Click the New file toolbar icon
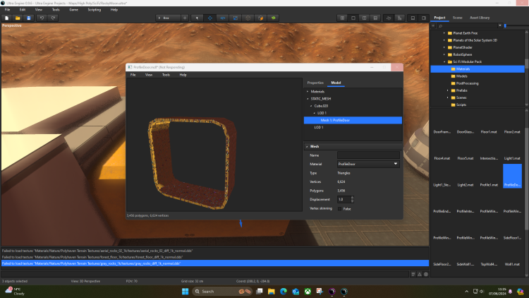The height and width of the screenshot is (298, 529). click(6, 17)
